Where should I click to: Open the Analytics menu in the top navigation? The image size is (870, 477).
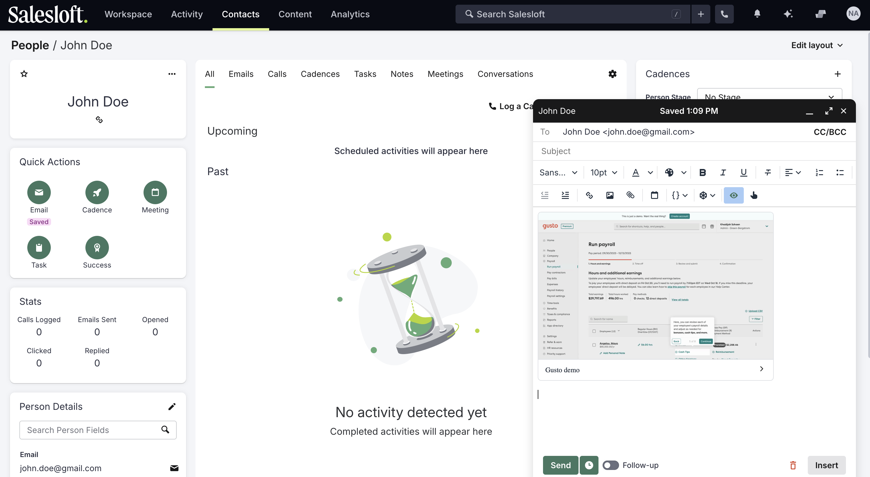pyautogui.click(x=350, y=14)
